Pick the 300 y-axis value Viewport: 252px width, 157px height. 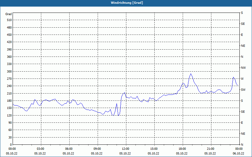[x=9, y=72]
